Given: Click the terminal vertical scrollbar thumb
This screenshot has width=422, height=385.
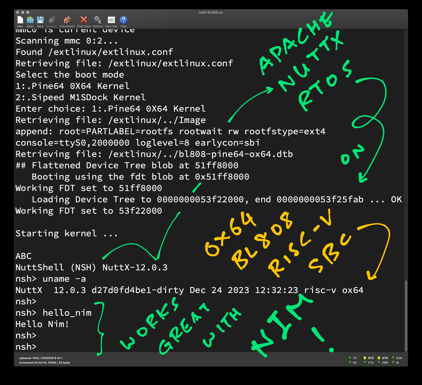Looking at the screenshot, I should tap(406, 315).
